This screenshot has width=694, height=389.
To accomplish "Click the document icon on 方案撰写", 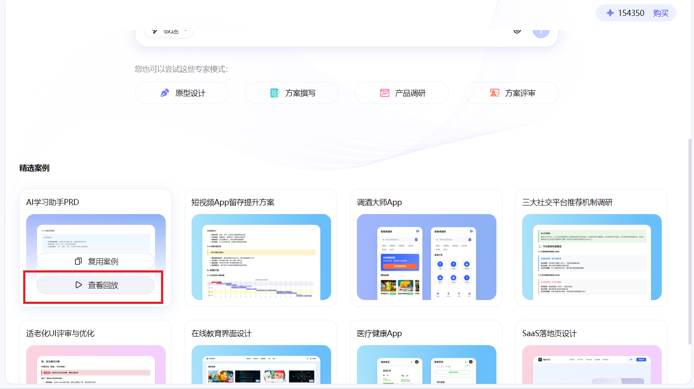I will 274,93.
